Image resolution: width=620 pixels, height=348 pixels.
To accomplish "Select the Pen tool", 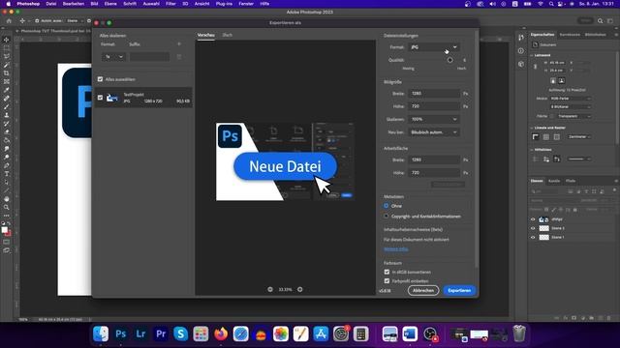I will tap(7, 165).
